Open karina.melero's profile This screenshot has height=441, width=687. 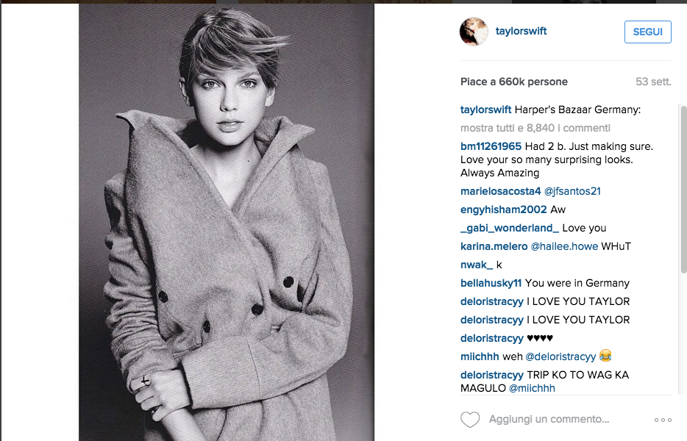click(x=494, y=246)
